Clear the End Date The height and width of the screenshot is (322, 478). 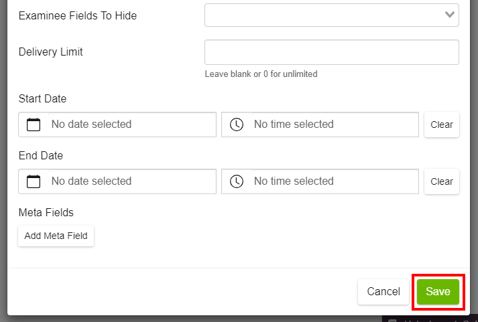[442, 181]
